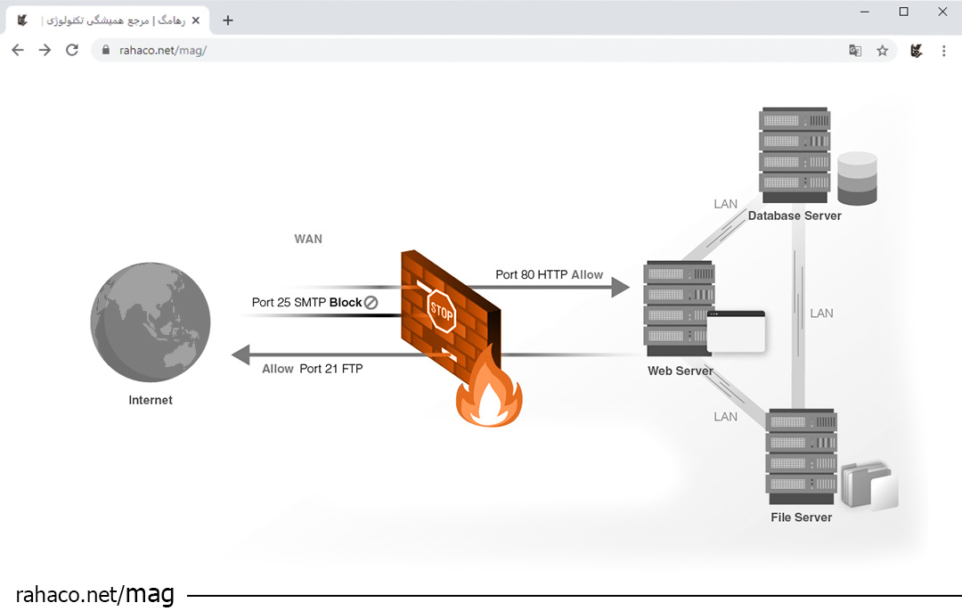Click the extension icon beside the bookmark star
This screenshot has width=962, height=611.
(916, 51)
